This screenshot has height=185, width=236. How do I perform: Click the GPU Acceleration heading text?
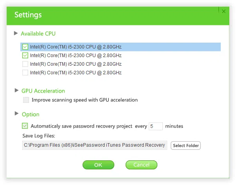(43, 91)
